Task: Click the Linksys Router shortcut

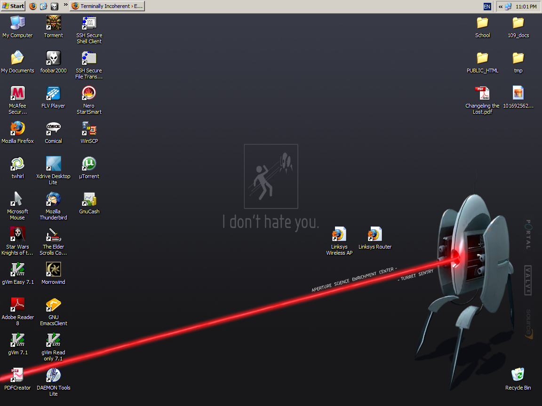Action: tap(375, 234)
